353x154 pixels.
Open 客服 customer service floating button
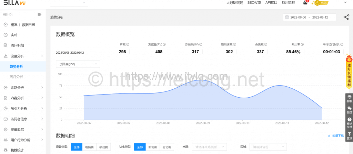click(350, 99)
